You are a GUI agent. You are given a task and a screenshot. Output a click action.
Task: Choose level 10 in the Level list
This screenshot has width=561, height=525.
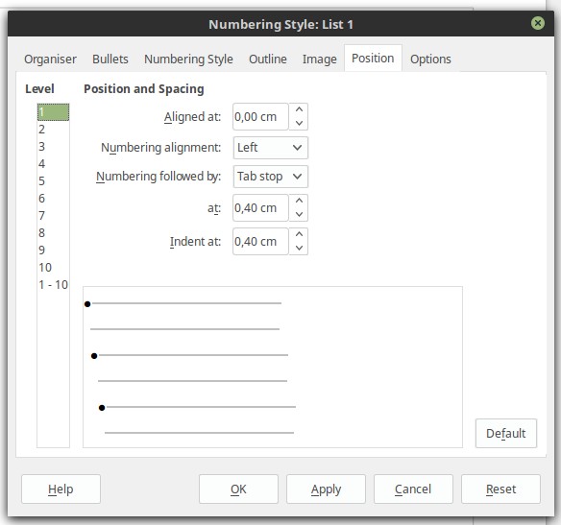click(x=53, y=268)
